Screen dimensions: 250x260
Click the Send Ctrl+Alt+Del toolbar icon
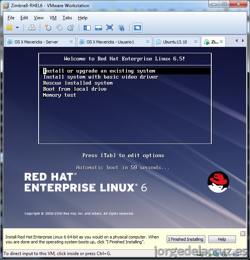[x=32, y=28]
